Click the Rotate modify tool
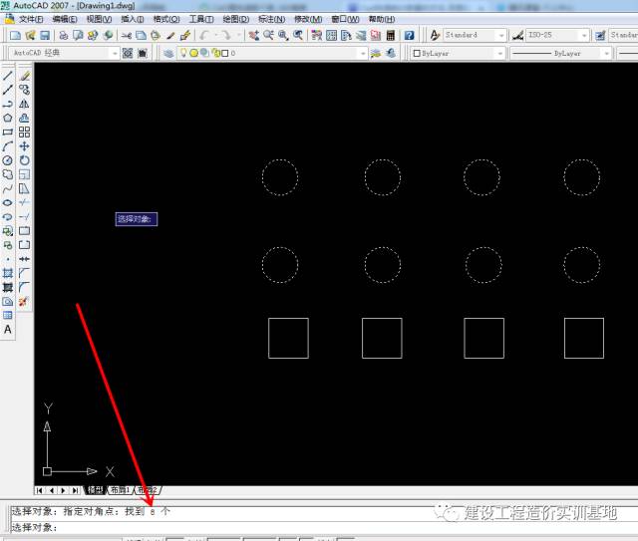The width and height of the screenshot is (638, 541). click(x=25, y=160)
